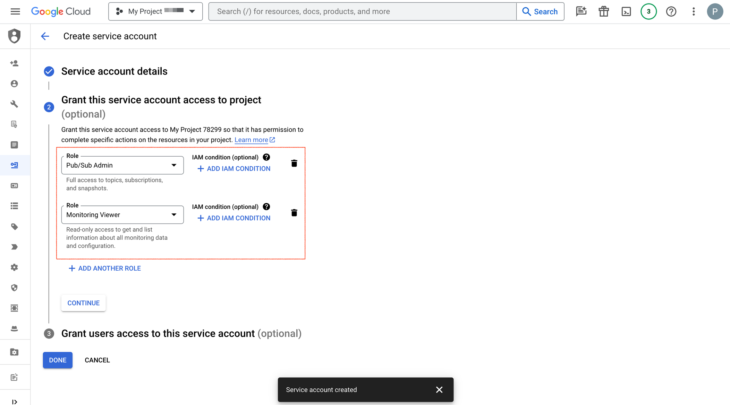The width and height of the screenshot is (730, 405).
Task: Open the main navigation hamburger menu
Action: (x=15, y=11)
